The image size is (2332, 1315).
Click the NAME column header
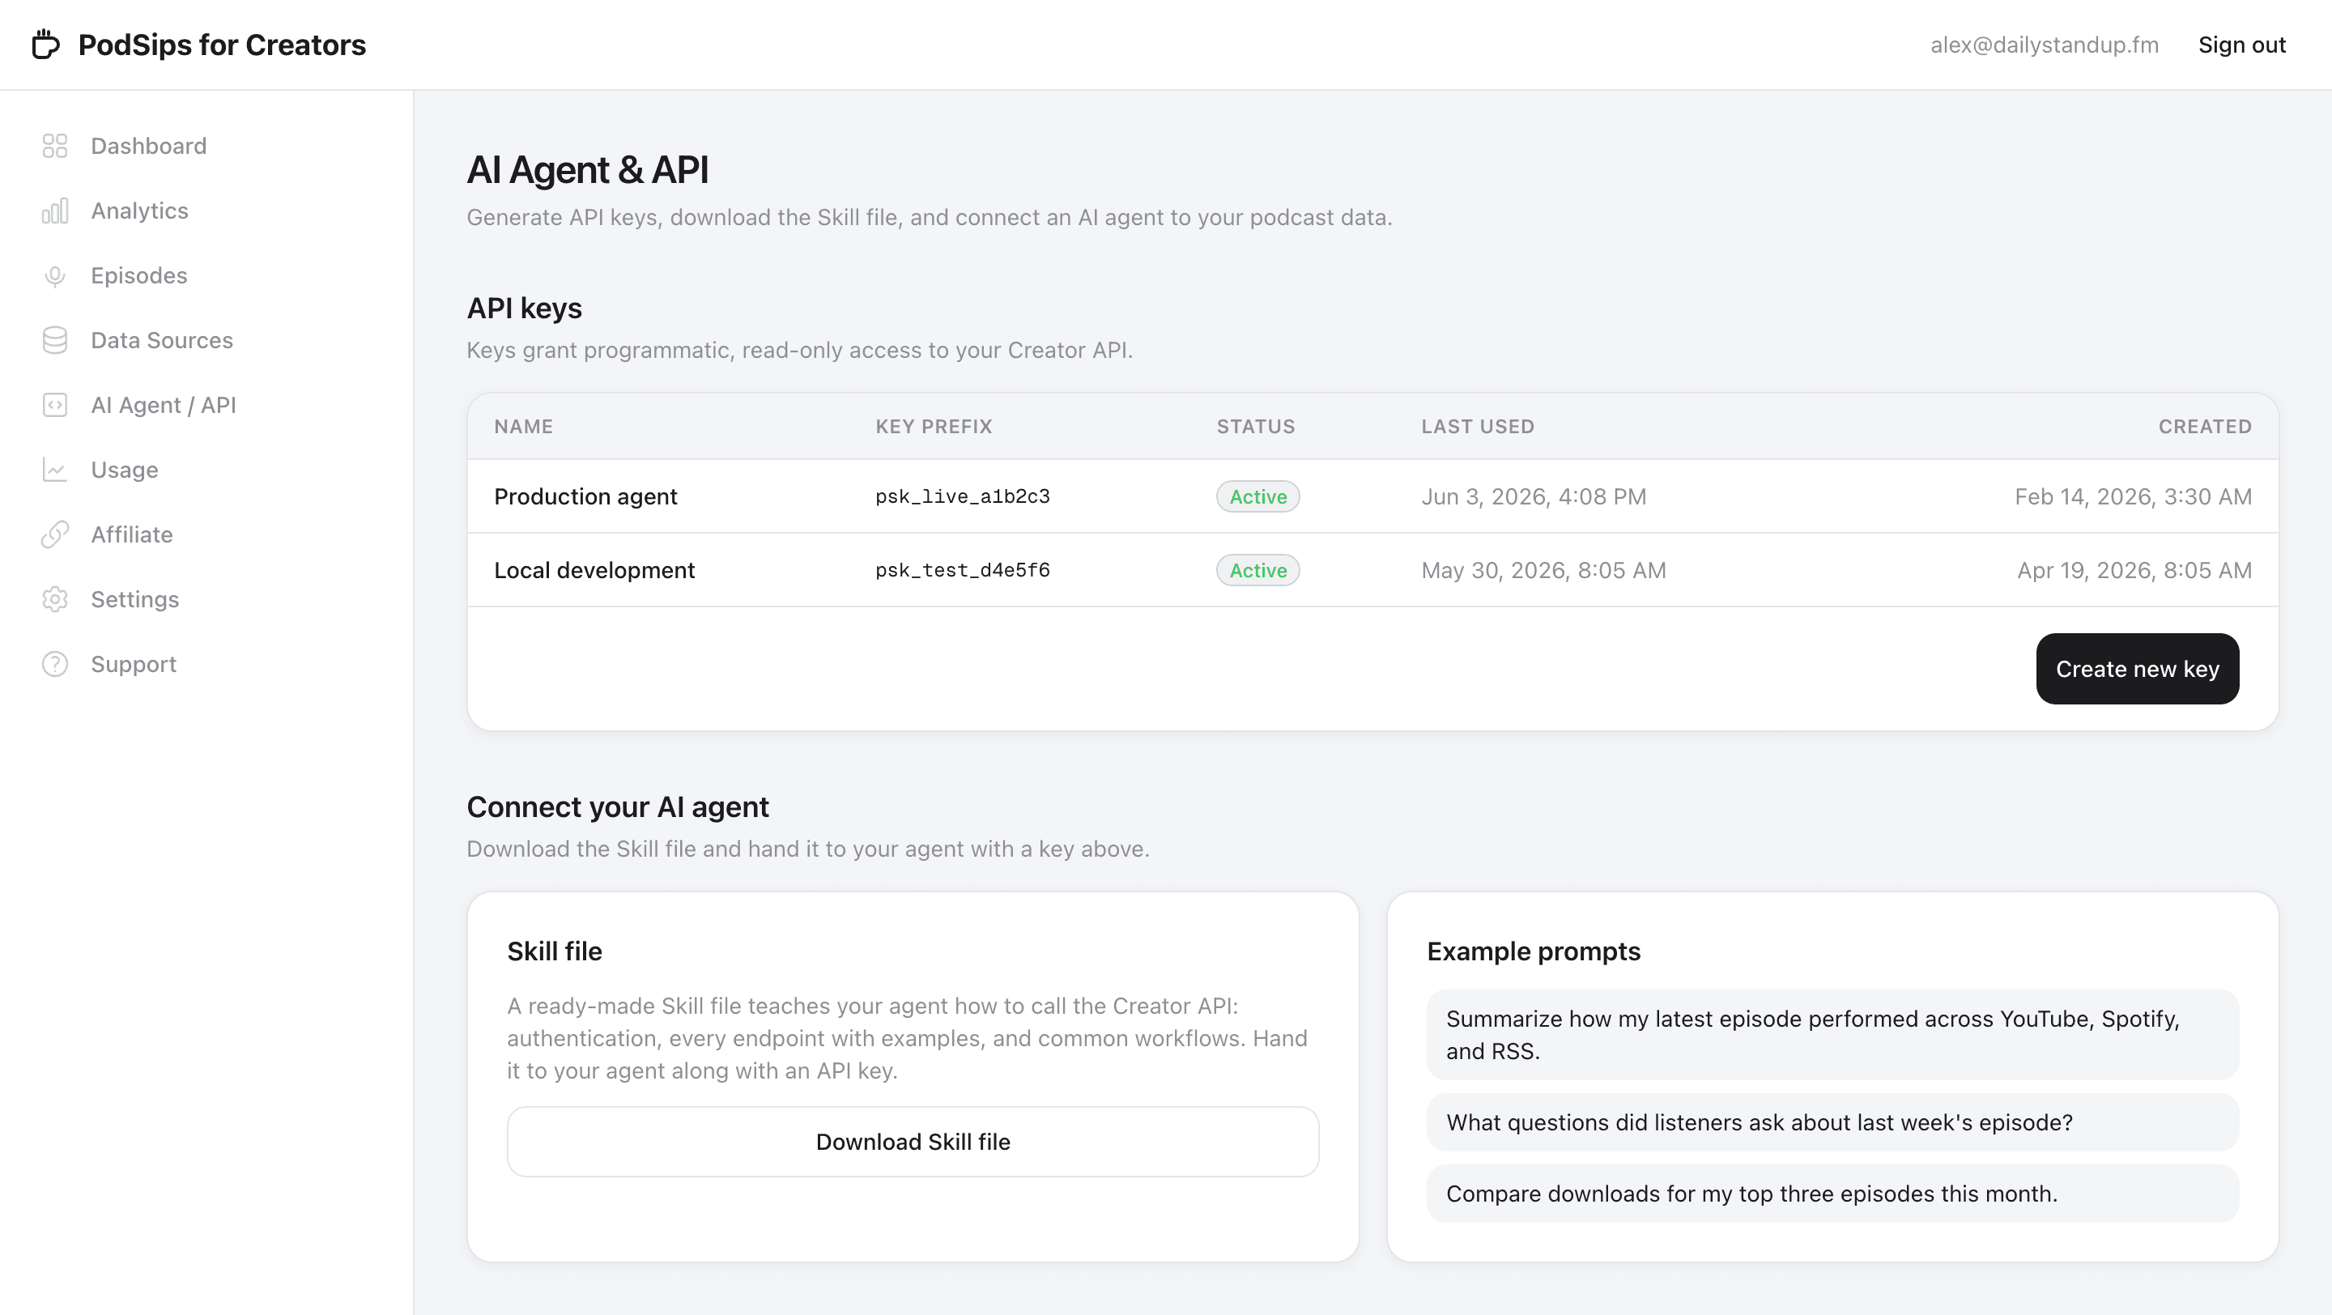click(523, 426)
